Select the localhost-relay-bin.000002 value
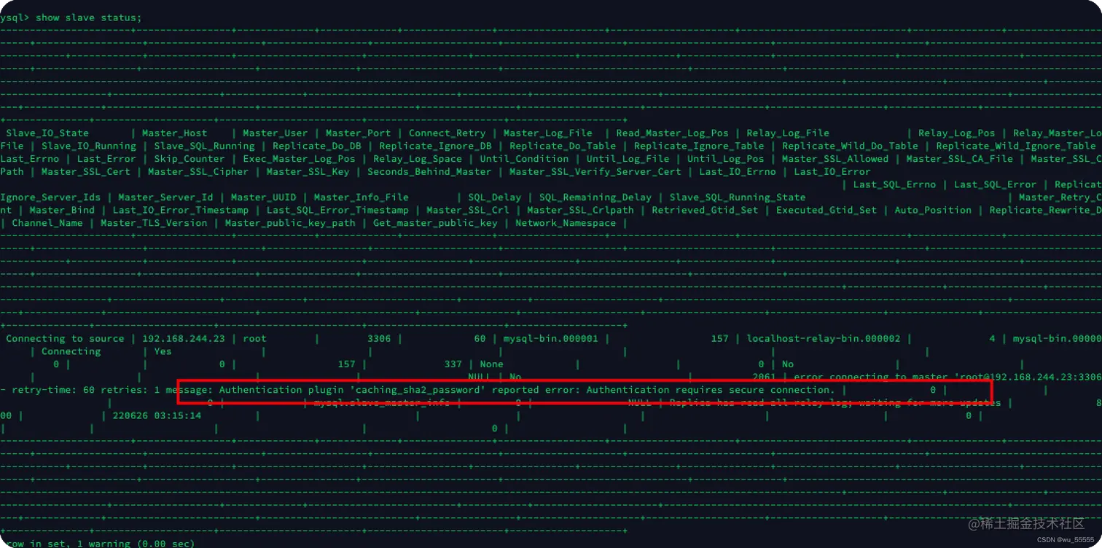This screenshot has height=548, width=1102. (x=824, y=339)
